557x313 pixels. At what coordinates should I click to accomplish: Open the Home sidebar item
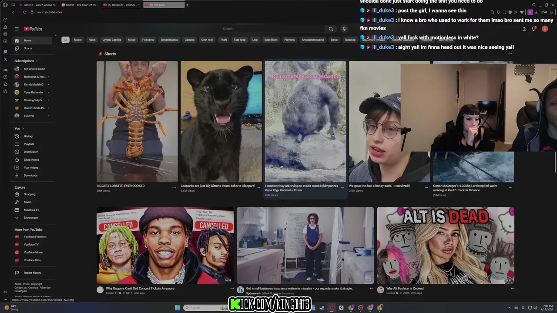tap(32, 40)
